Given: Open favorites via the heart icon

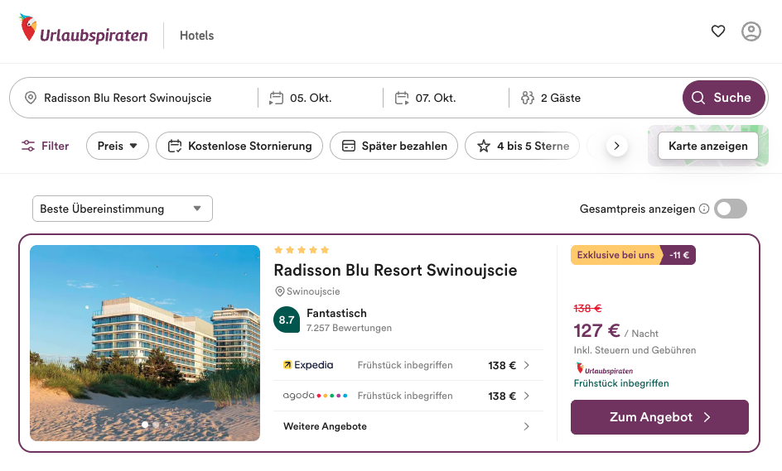Looking at the screenshot, I should click(717, 31).
